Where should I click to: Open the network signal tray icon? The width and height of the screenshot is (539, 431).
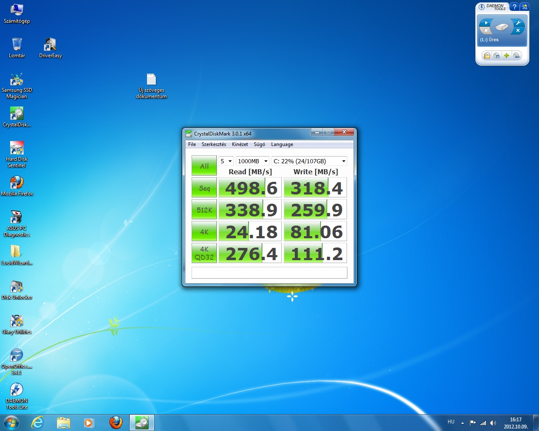[483, 423]
